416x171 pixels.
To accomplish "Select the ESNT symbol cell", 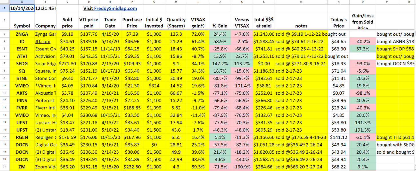I will [22, 49].
